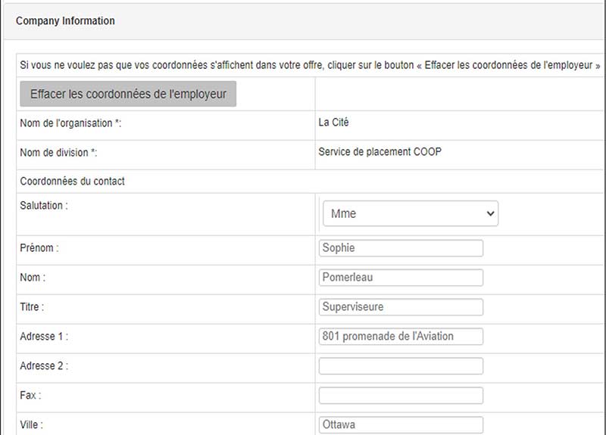
Task: Click the Nom de l'organisation label
Action: 70,123
